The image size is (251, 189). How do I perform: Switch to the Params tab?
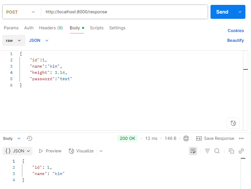pyautogui.click(x=11, y=28)
